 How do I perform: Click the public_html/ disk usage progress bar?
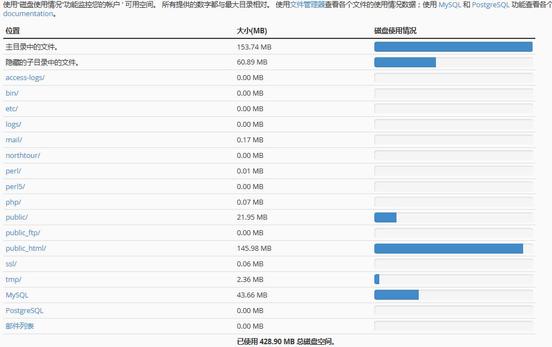point(454,248)
